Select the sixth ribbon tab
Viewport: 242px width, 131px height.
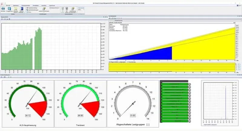(52, 5)
